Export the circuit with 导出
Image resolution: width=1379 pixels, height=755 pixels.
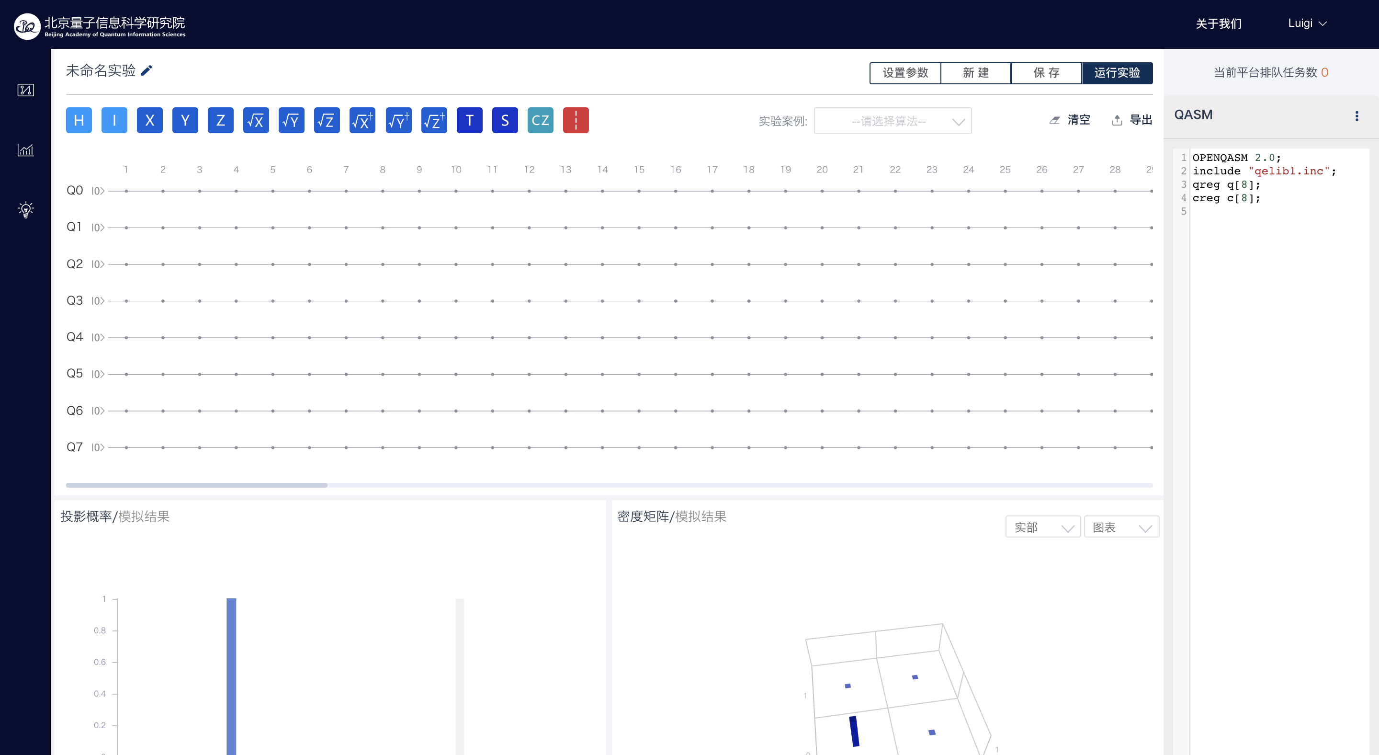click(x=1131, y=120)
